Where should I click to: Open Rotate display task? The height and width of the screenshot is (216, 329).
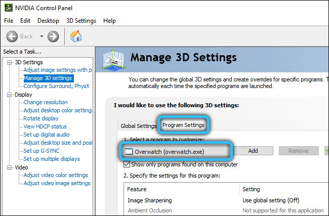click(x=41, y=118)
